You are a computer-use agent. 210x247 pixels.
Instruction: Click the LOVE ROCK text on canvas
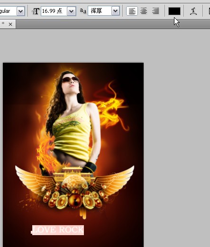coord(58,230)
